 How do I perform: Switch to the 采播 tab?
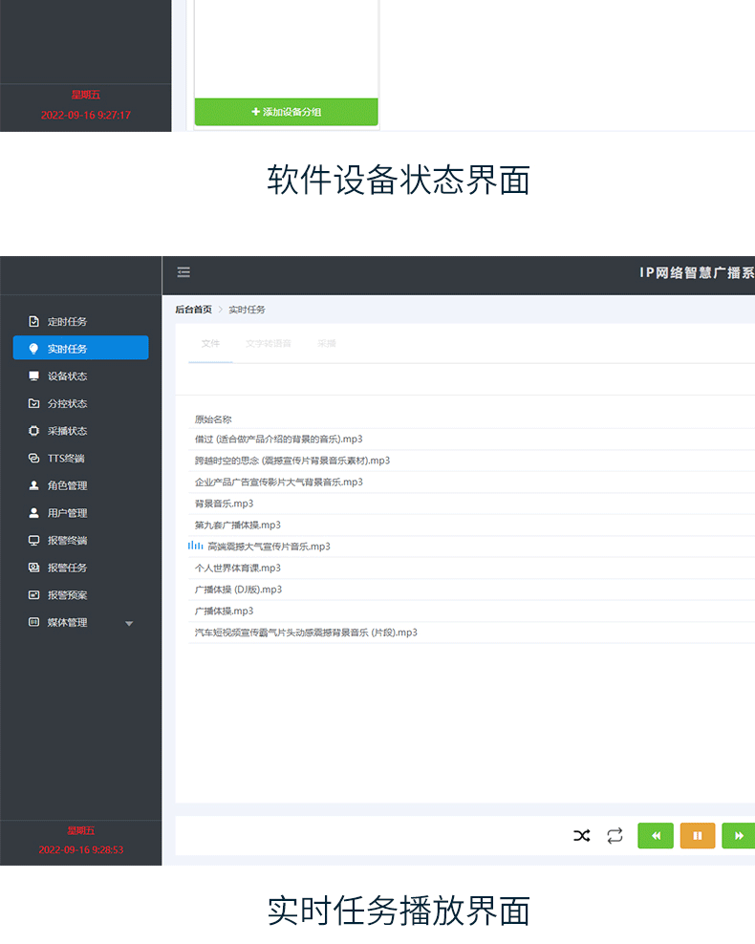coord(327,343)
